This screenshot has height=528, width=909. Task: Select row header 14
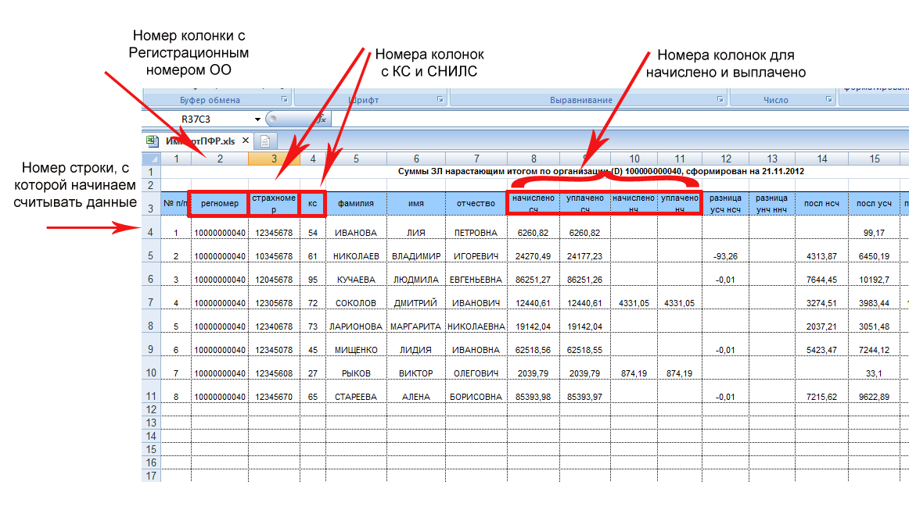point(151,436)
